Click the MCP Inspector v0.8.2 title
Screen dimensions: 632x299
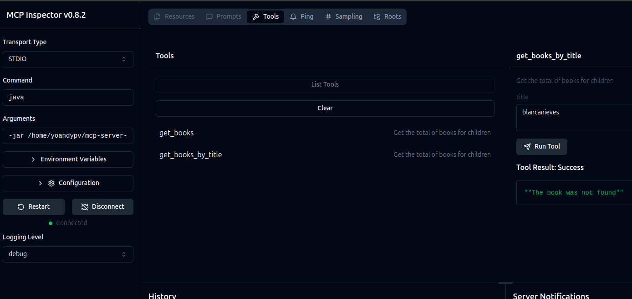pyautogui.click(x=46, y=15)
